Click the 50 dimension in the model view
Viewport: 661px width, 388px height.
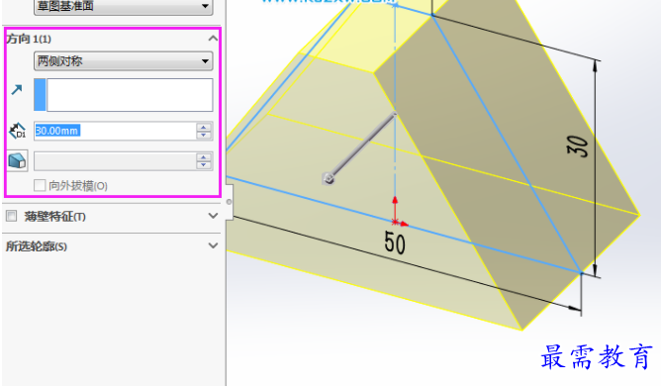click(x=395, y=242)
